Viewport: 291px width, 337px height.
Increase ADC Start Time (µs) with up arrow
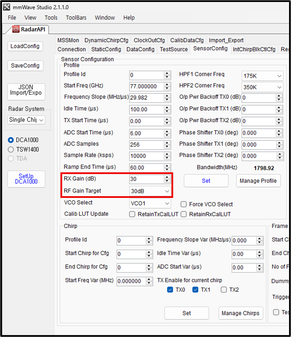(x=167, y=131)
